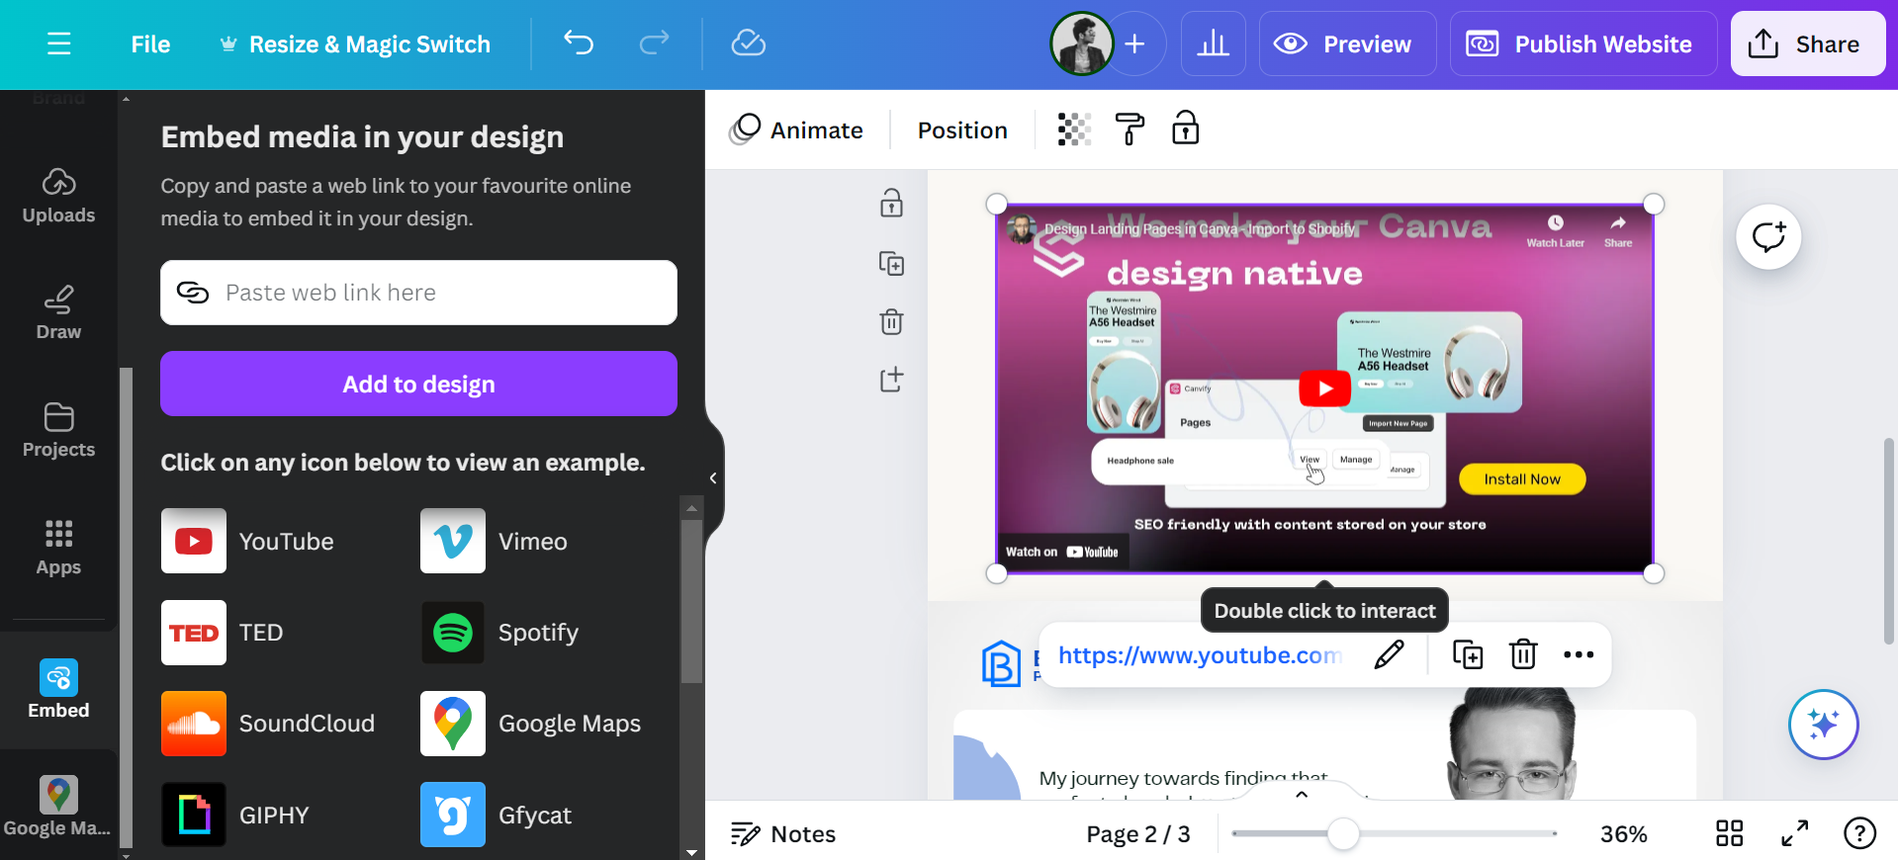Open the Uploads sidebar tab
This screenshot has height=860, width=1898.
(58, 196)
